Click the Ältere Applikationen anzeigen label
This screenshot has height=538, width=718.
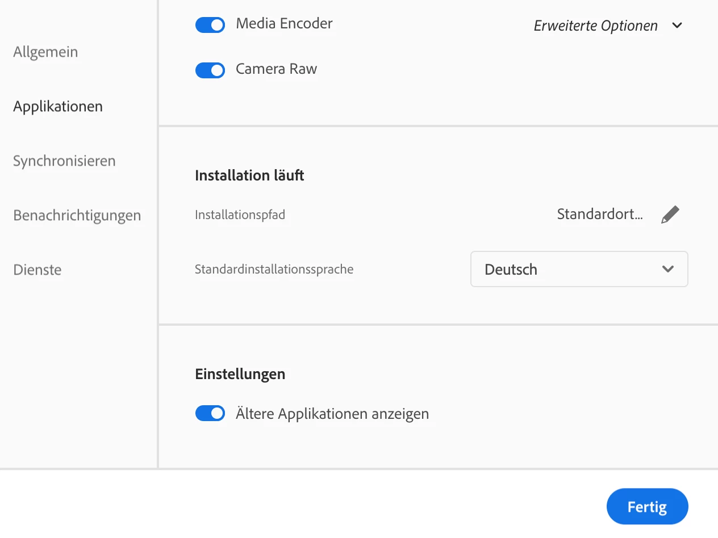tap(332, 414)
